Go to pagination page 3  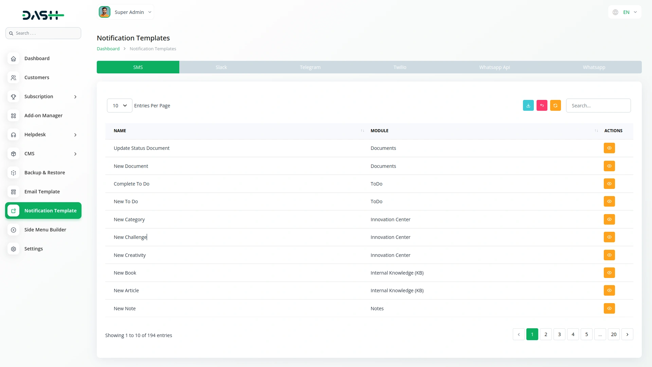[559, 334]
